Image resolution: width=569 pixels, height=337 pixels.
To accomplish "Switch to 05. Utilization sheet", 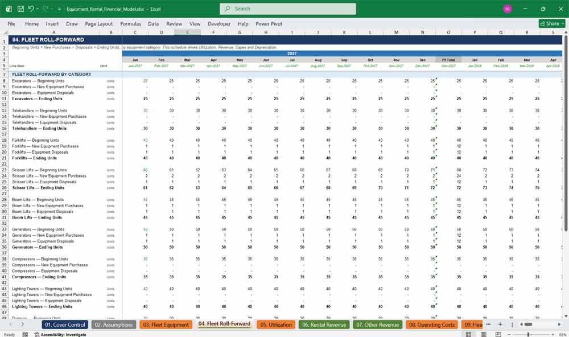I will (x=276, y=324).
